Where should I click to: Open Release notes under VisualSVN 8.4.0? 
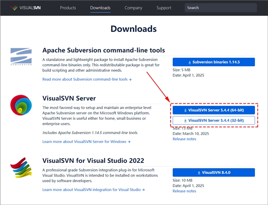[184, 191]
